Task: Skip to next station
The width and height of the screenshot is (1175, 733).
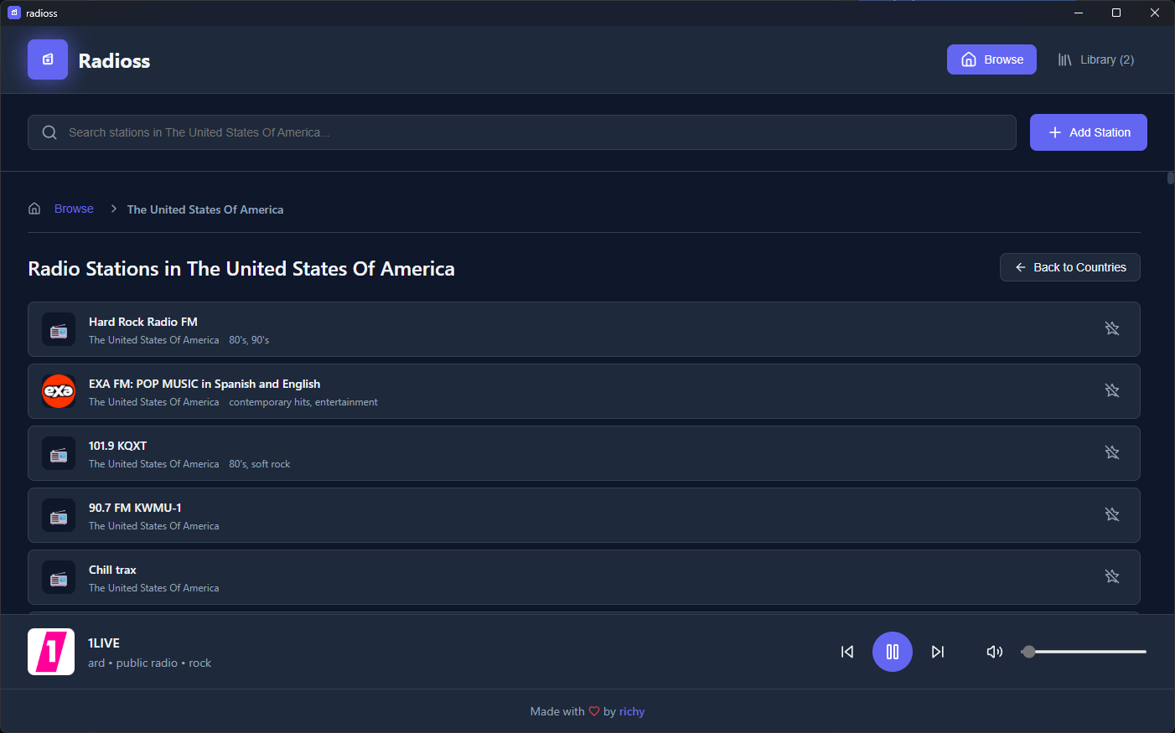Action: [x=938, y=652]
